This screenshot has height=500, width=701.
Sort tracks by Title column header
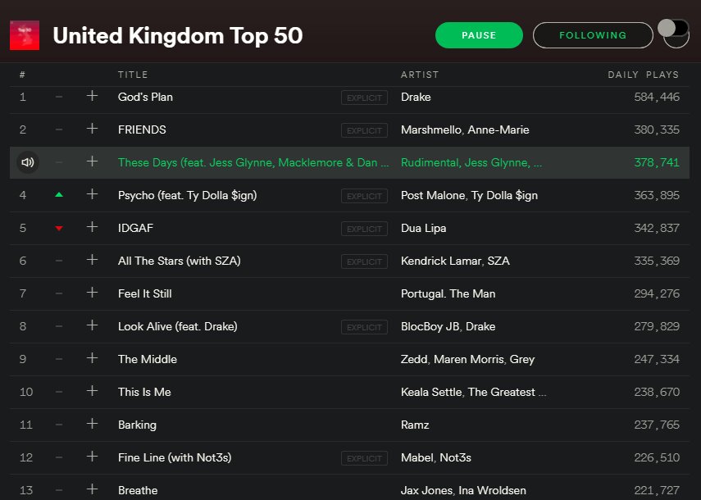point(133,75)
